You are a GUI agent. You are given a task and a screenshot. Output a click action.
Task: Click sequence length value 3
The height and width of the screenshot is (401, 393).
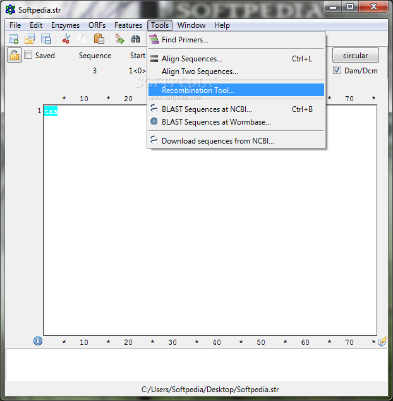point(95,71)
